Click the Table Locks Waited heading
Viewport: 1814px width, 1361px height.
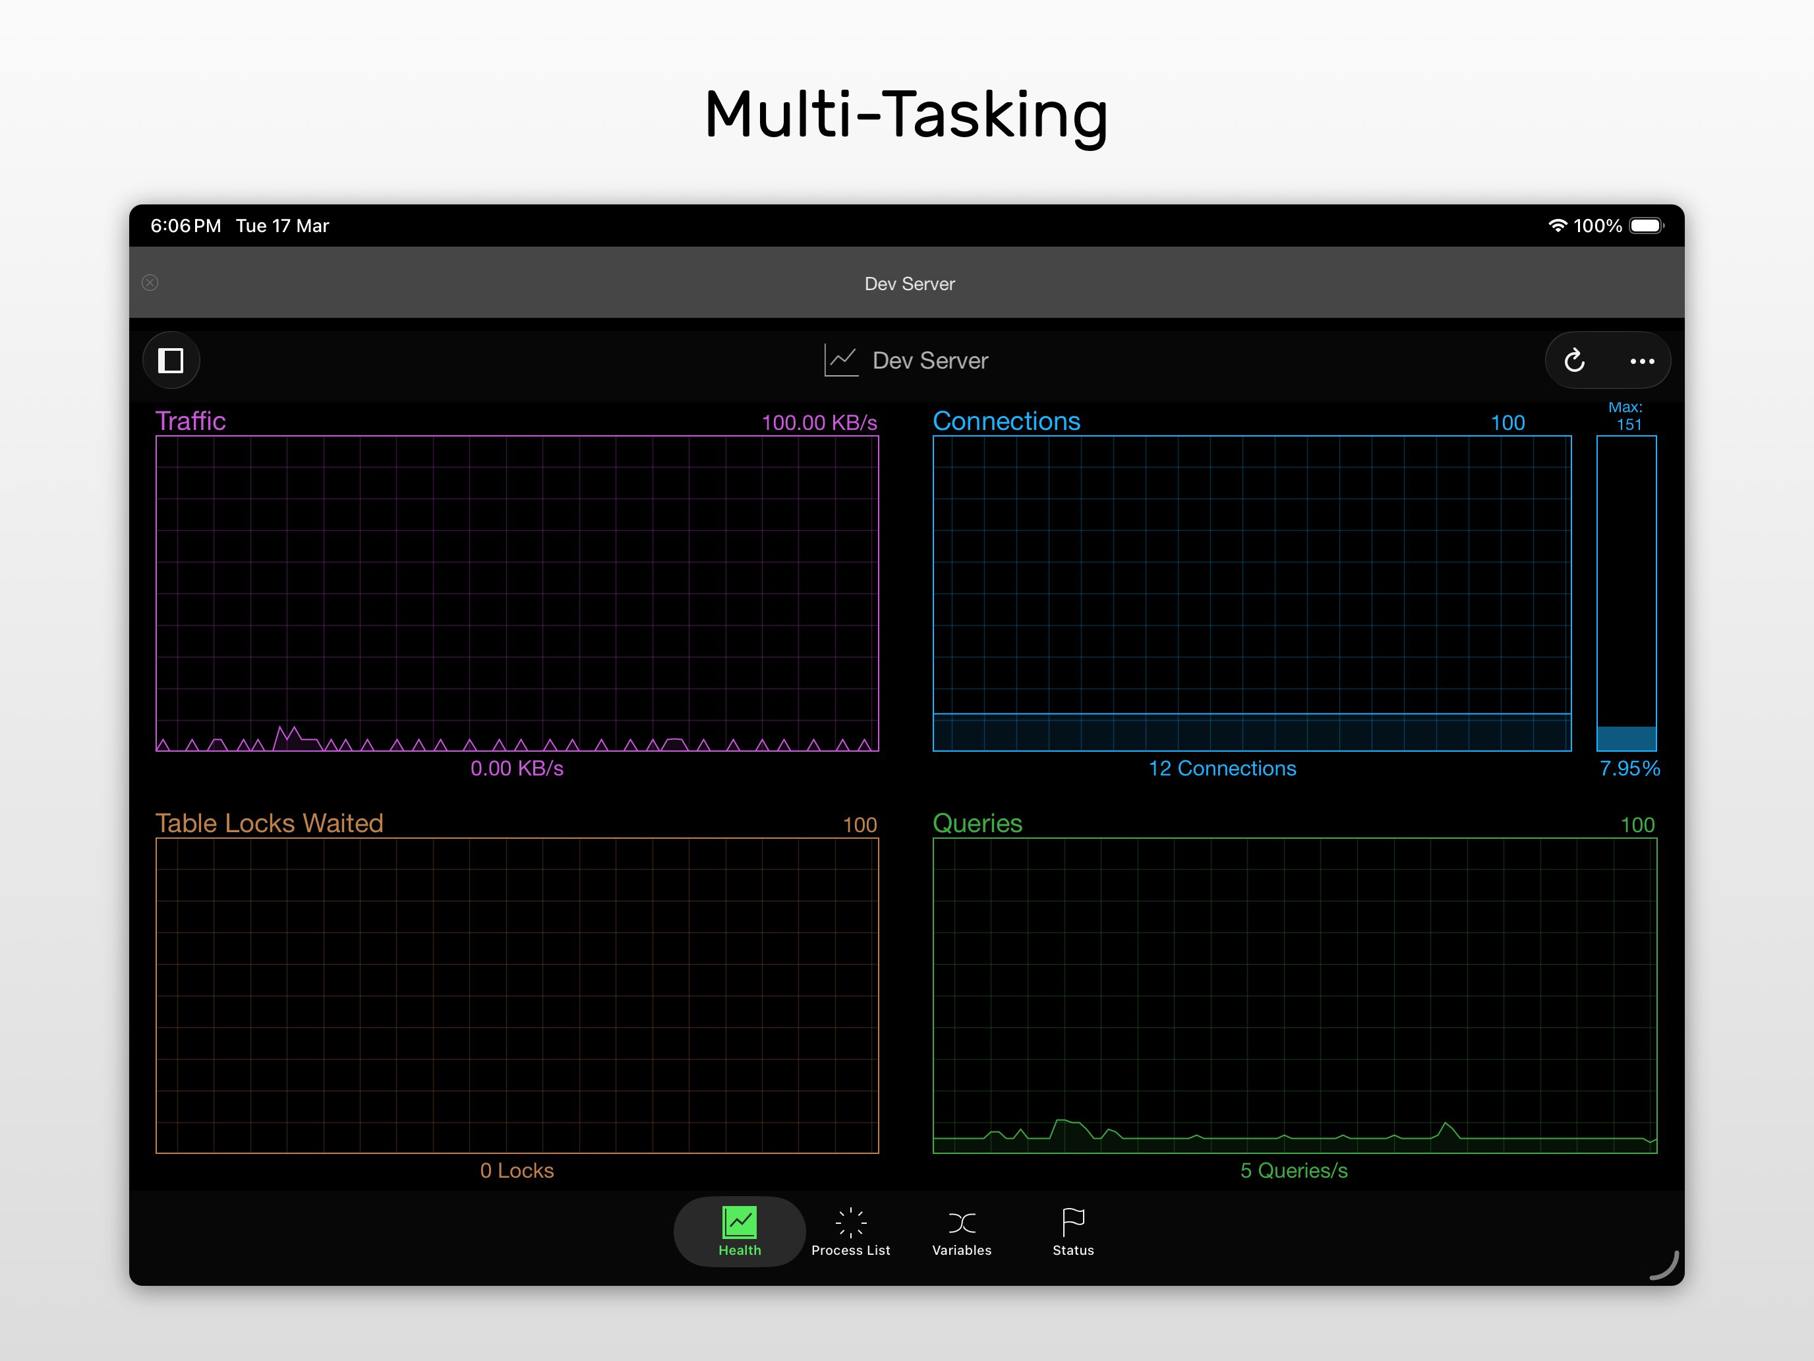[x=269, y=823]
